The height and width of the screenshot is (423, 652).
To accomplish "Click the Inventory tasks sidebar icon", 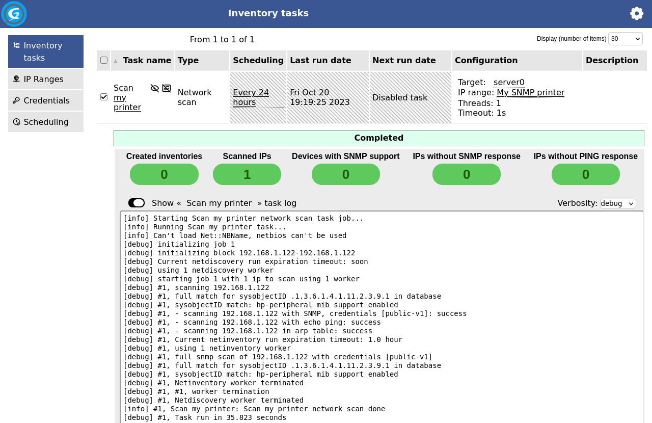I will tap(16, 45).
